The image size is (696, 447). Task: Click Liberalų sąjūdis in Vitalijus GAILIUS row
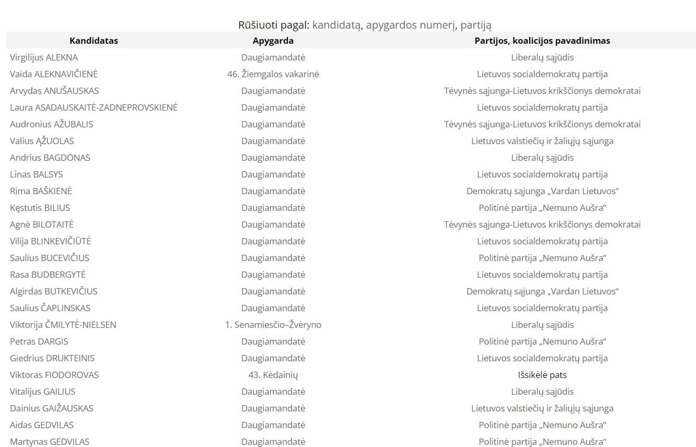[x=542, y=391]
